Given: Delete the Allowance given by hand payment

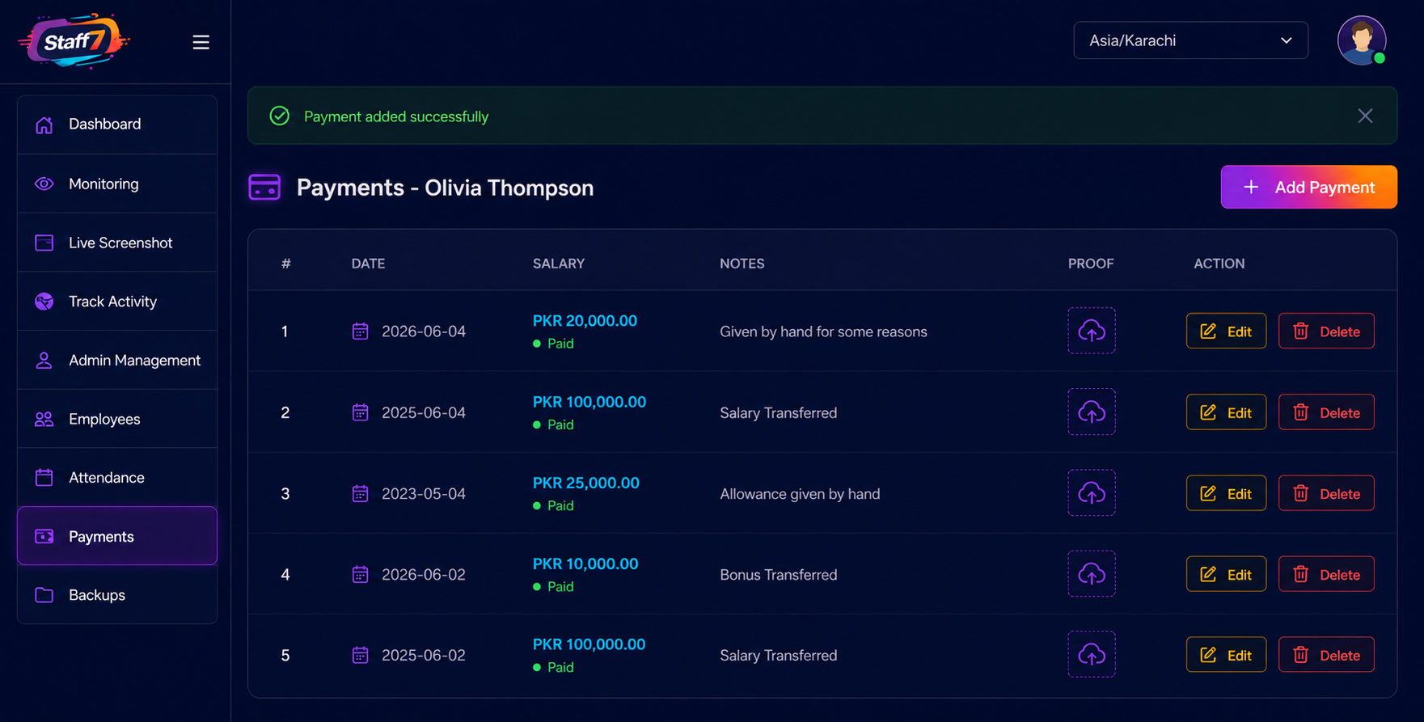Looking at the screenshot, I should pyautogui.click(x=1326, y=493).
